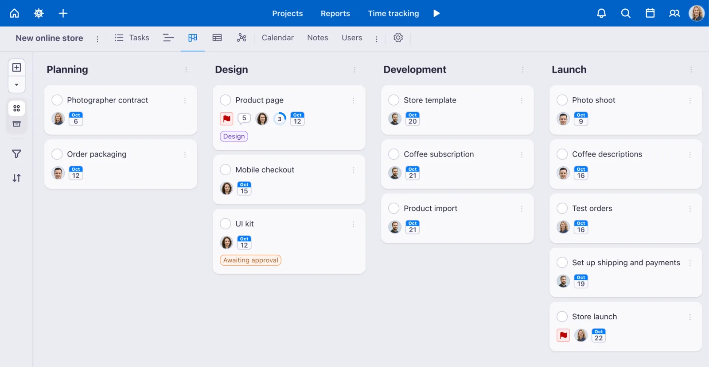The height and width of the screenshot is (367, 709).
Task: Tick the Store template task circle
Action: (394, 100)
